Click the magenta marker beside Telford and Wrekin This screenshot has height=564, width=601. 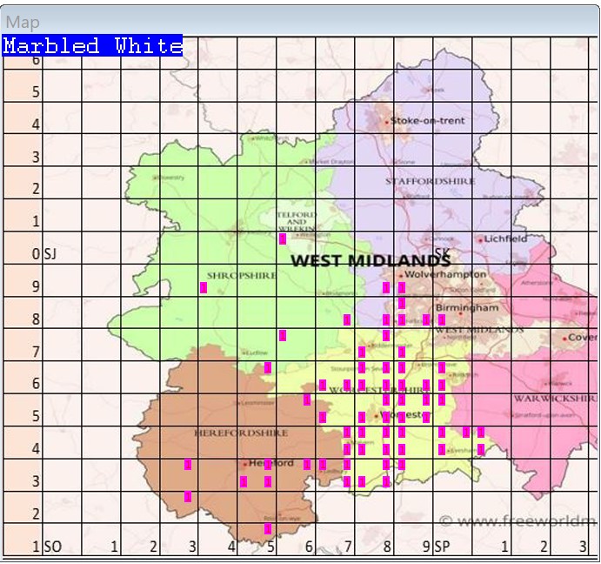[x=283, y=238]
